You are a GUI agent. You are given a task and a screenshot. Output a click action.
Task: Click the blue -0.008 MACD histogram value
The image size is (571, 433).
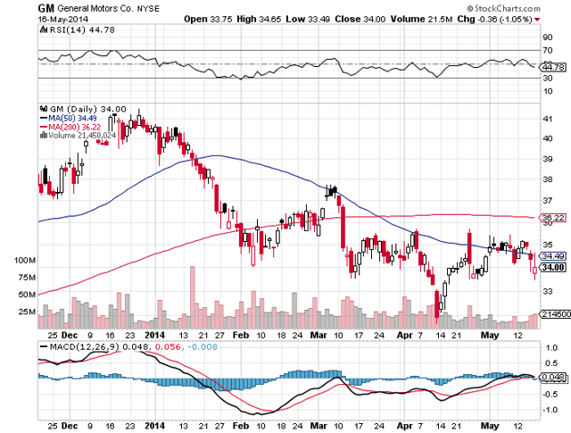[203, 346]
